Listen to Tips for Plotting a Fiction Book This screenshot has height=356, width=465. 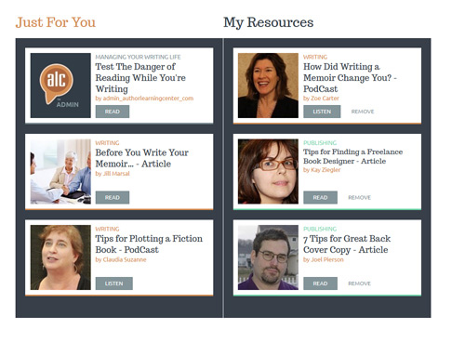[x=114, y=283]
